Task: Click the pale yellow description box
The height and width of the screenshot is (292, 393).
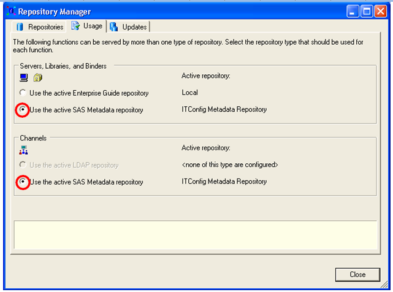Action: coord(196,236)
